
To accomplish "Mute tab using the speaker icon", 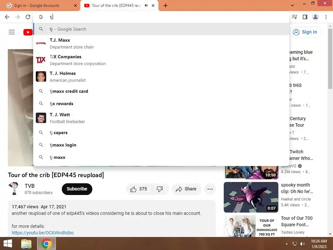I will tap(146, 6).
